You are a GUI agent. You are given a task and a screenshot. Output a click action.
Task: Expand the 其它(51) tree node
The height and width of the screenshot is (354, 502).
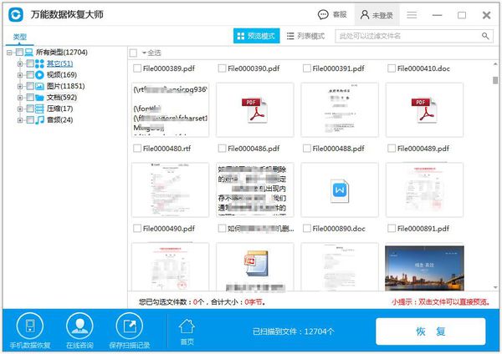click(x=20, y=63)
